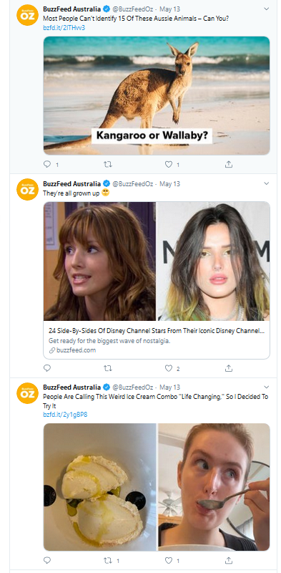Reply to the Weird Ice Cream Combo tweet

47,560
